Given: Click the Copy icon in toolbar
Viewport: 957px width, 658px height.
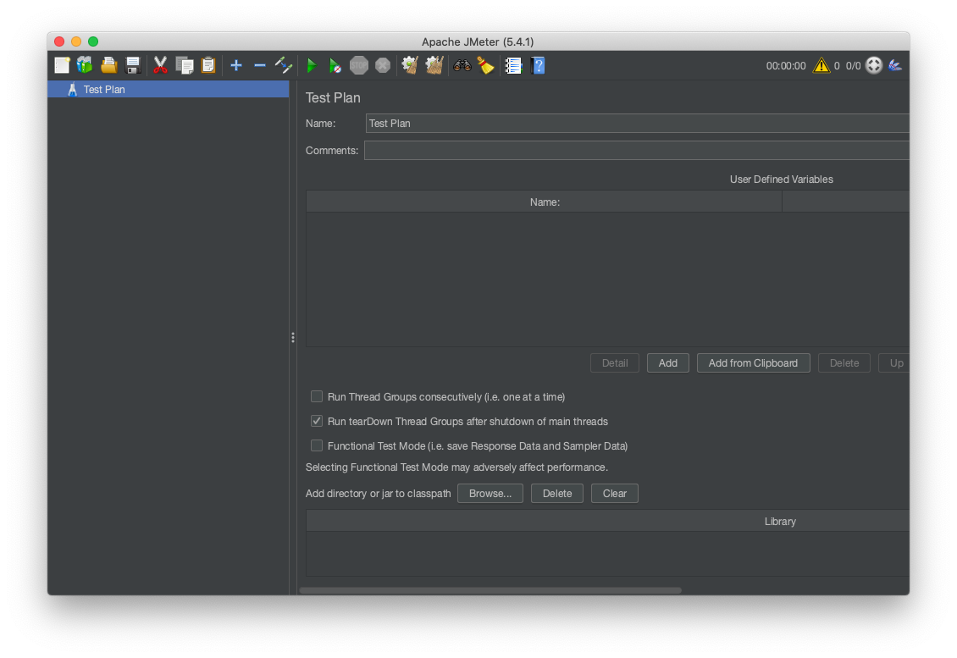Looking at the screenshot, I should click(185, 65).
